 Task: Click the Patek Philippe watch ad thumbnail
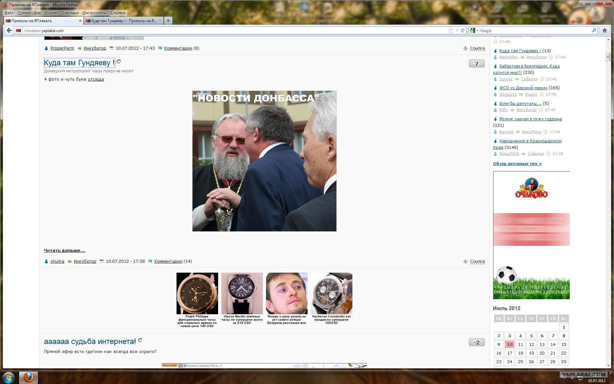click(197, 293)
